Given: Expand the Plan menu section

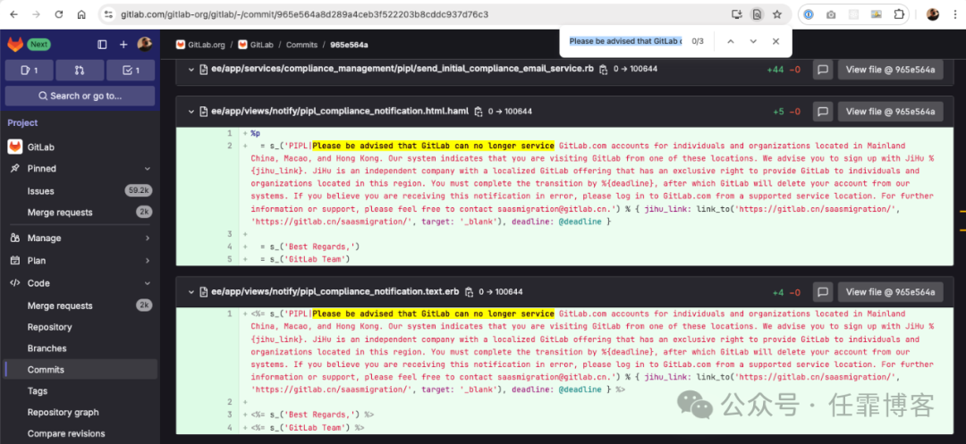Looking at the screenshot, I should (x=80, y=261).
